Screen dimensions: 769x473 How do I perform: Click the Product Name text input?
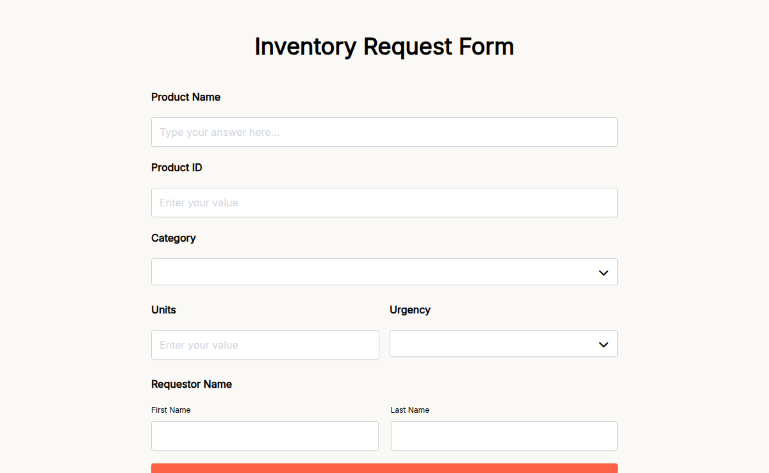384,132
